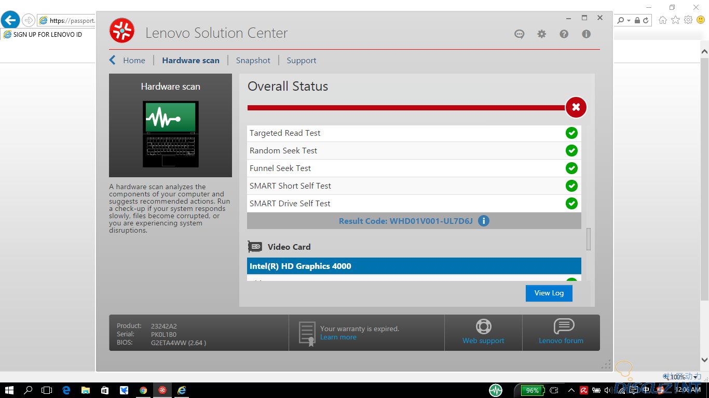Click the product number 23242A2

(164, 326)
